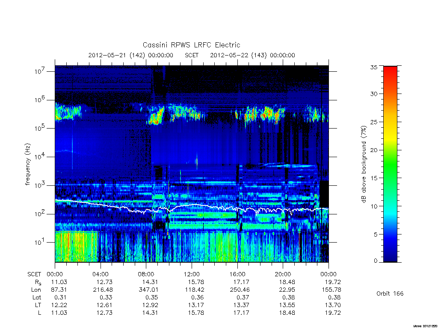Click the 12:00 SCET time tick label
438x328 pixels.
pos(192,274)
